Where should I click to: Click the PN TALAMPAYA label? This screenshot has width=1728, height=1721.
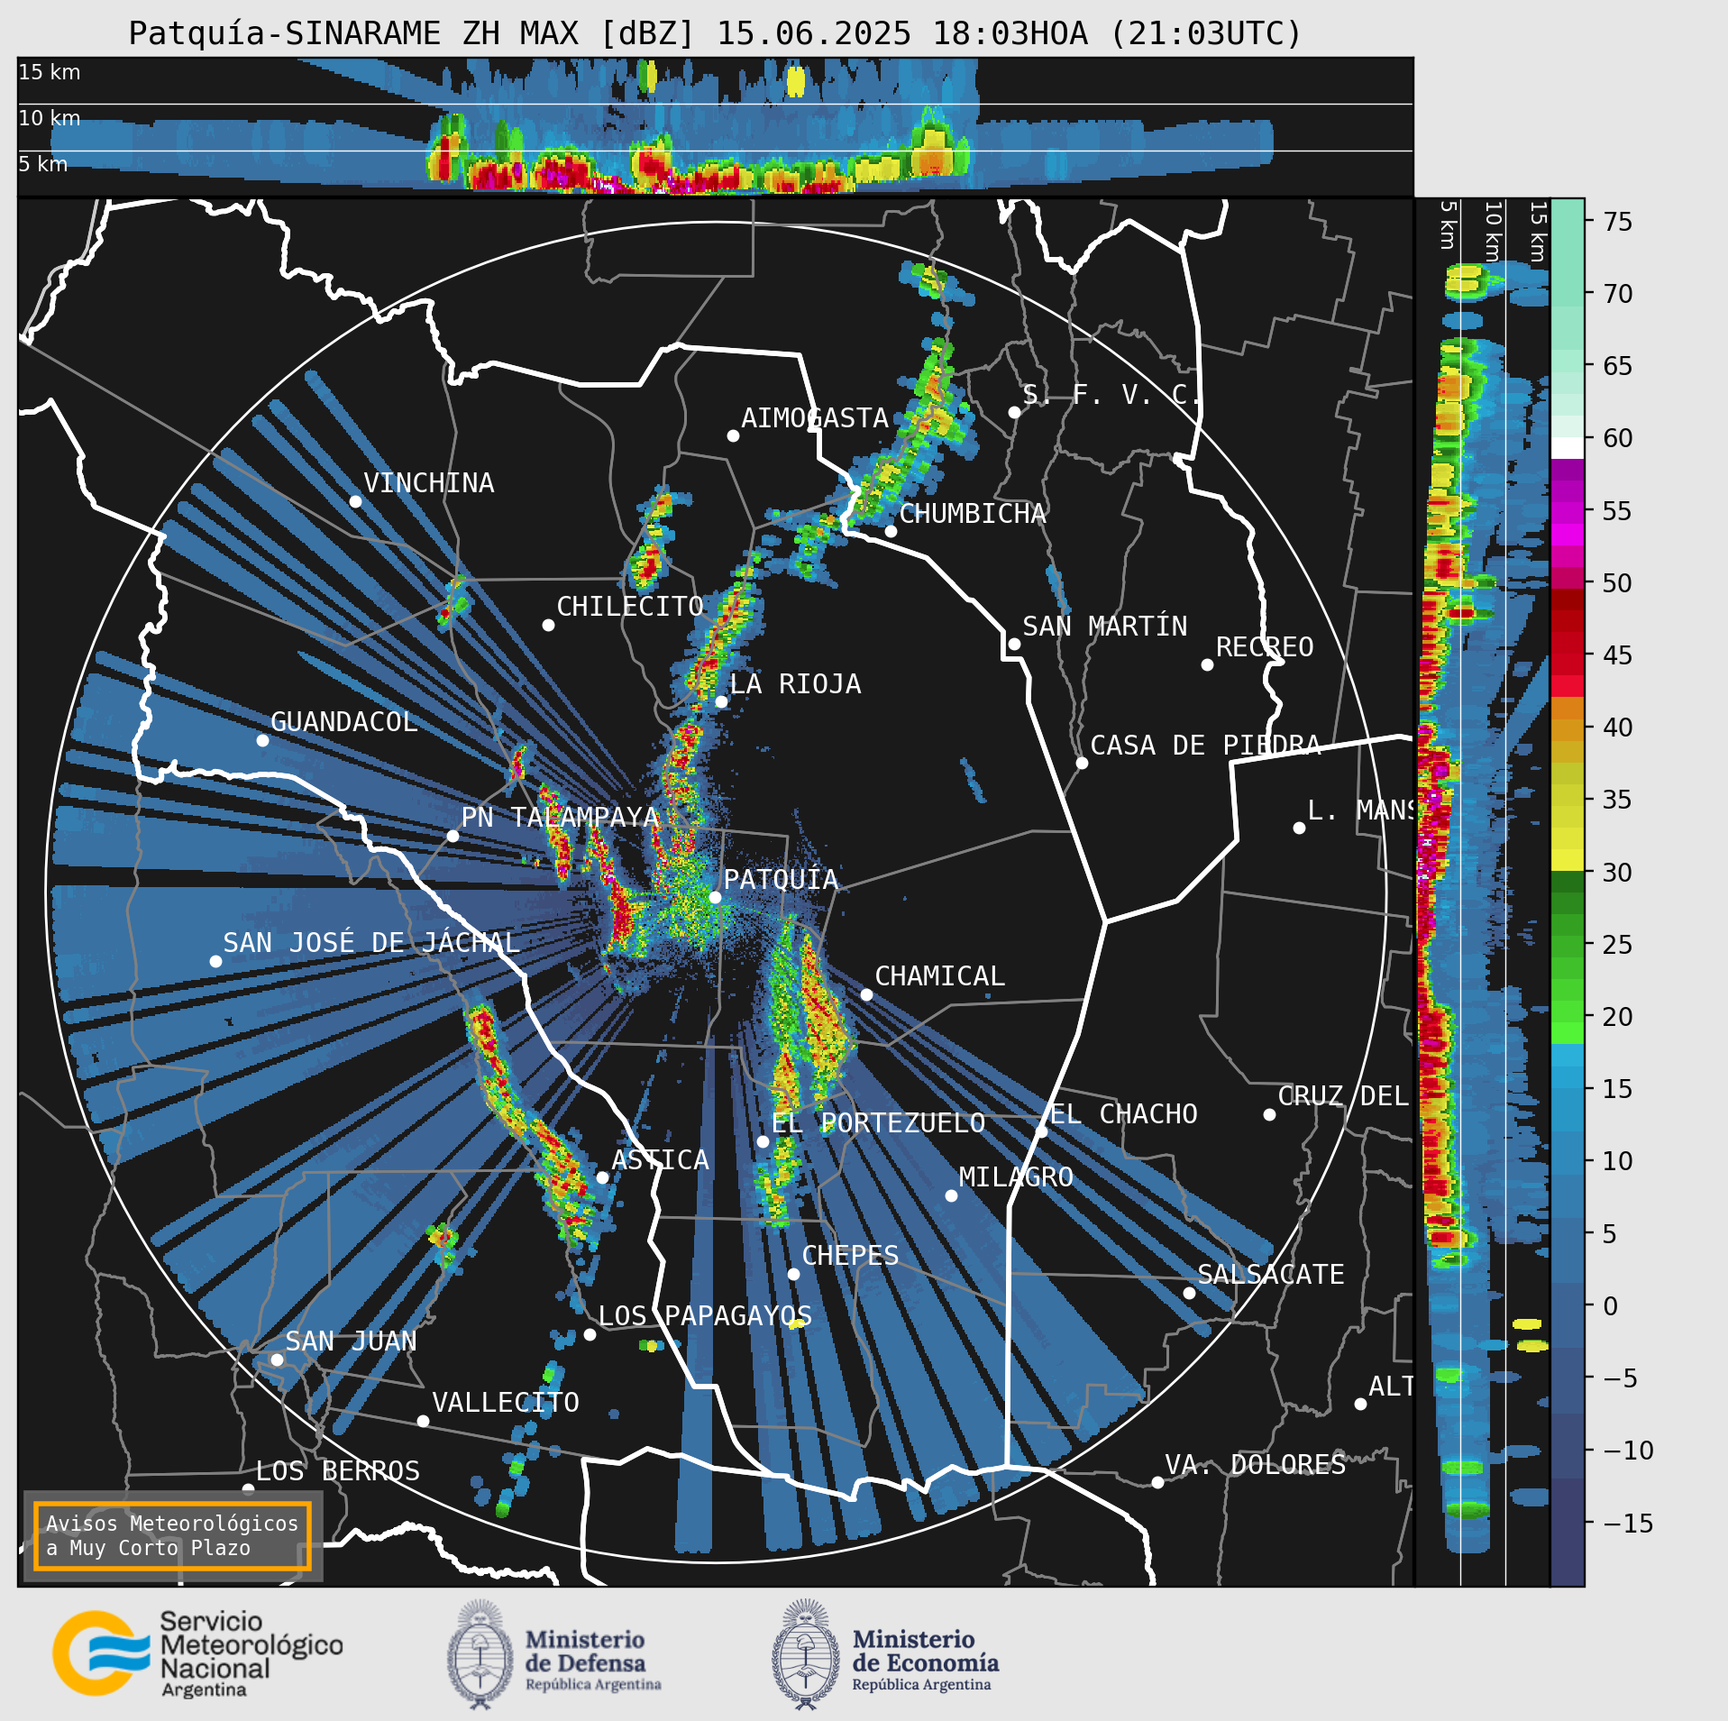click(561, 818)
